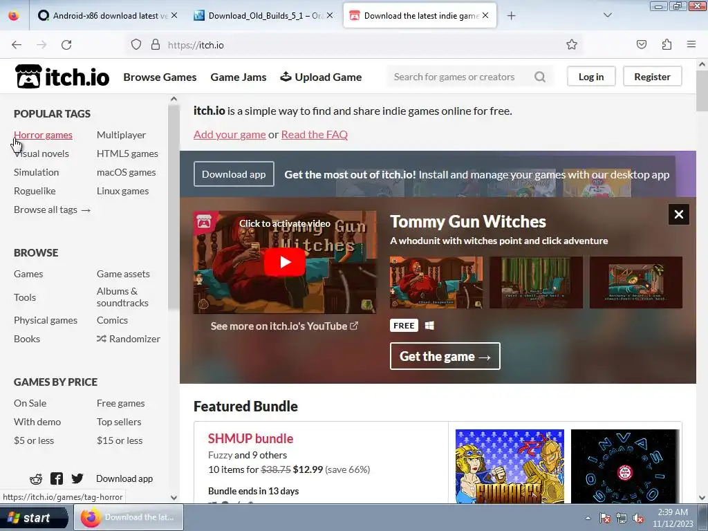Viewport: 708px width, 531px height.
Task: Click the Firefox back arrow
Action: (17, 45)
